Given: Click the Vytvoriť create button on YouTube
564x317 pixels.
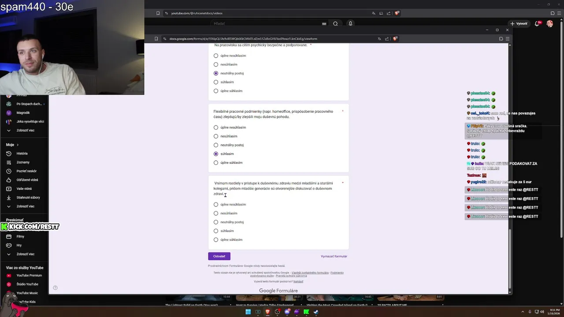Looking at the screenshot, I should click(x=519, y=23).
